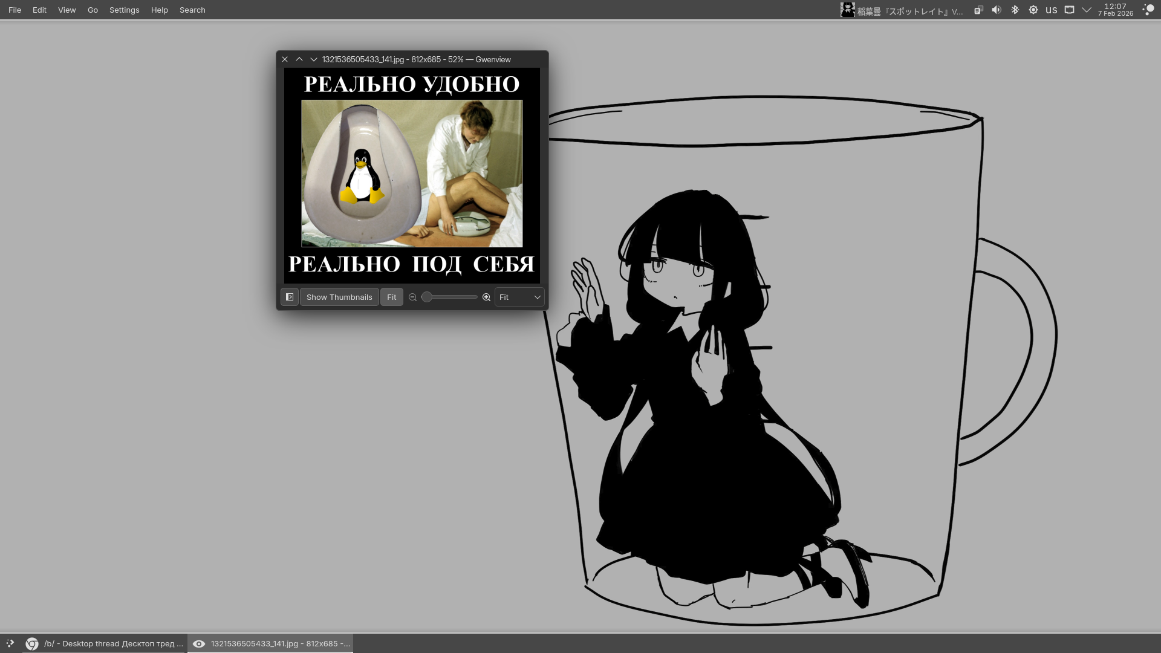
Task: Open the Go menu
Action: (x=93, y=10)
